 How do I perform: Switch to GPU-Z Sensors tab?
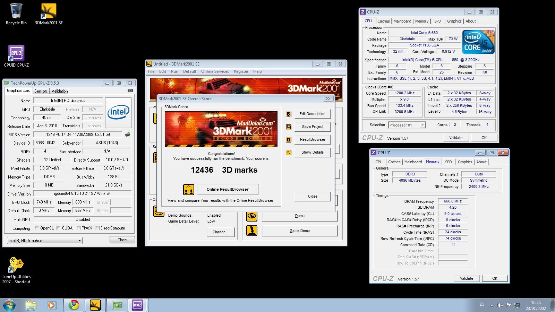click(41, 91)
